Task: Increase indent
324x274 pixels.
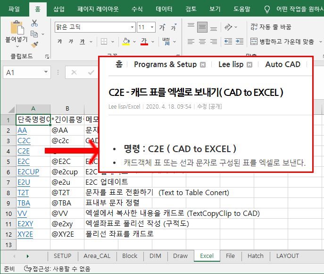Action: point(240,42)
